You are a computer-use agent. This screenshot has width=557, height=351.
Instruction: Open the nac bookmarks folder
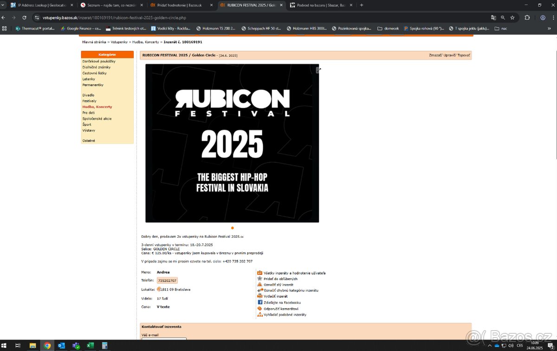(501, 28)
